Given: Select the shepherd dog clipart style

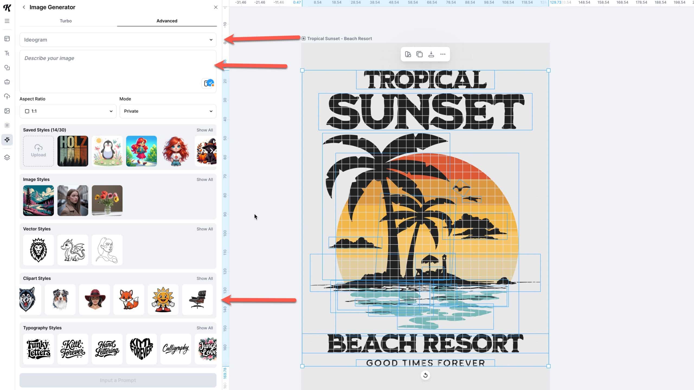Looking at the screenshot, I should click(60, 300).
